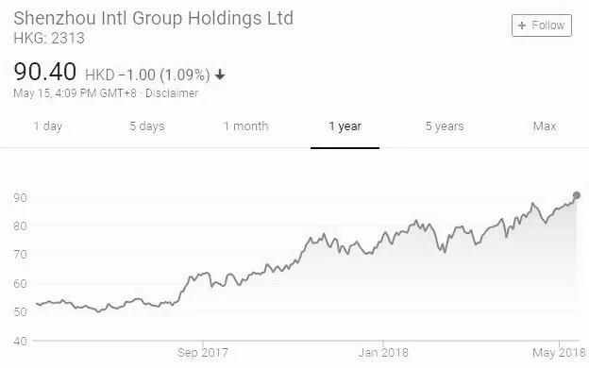Click the 50 value axis label
This screenshot has height=368, width=589.
click(20, 311)
